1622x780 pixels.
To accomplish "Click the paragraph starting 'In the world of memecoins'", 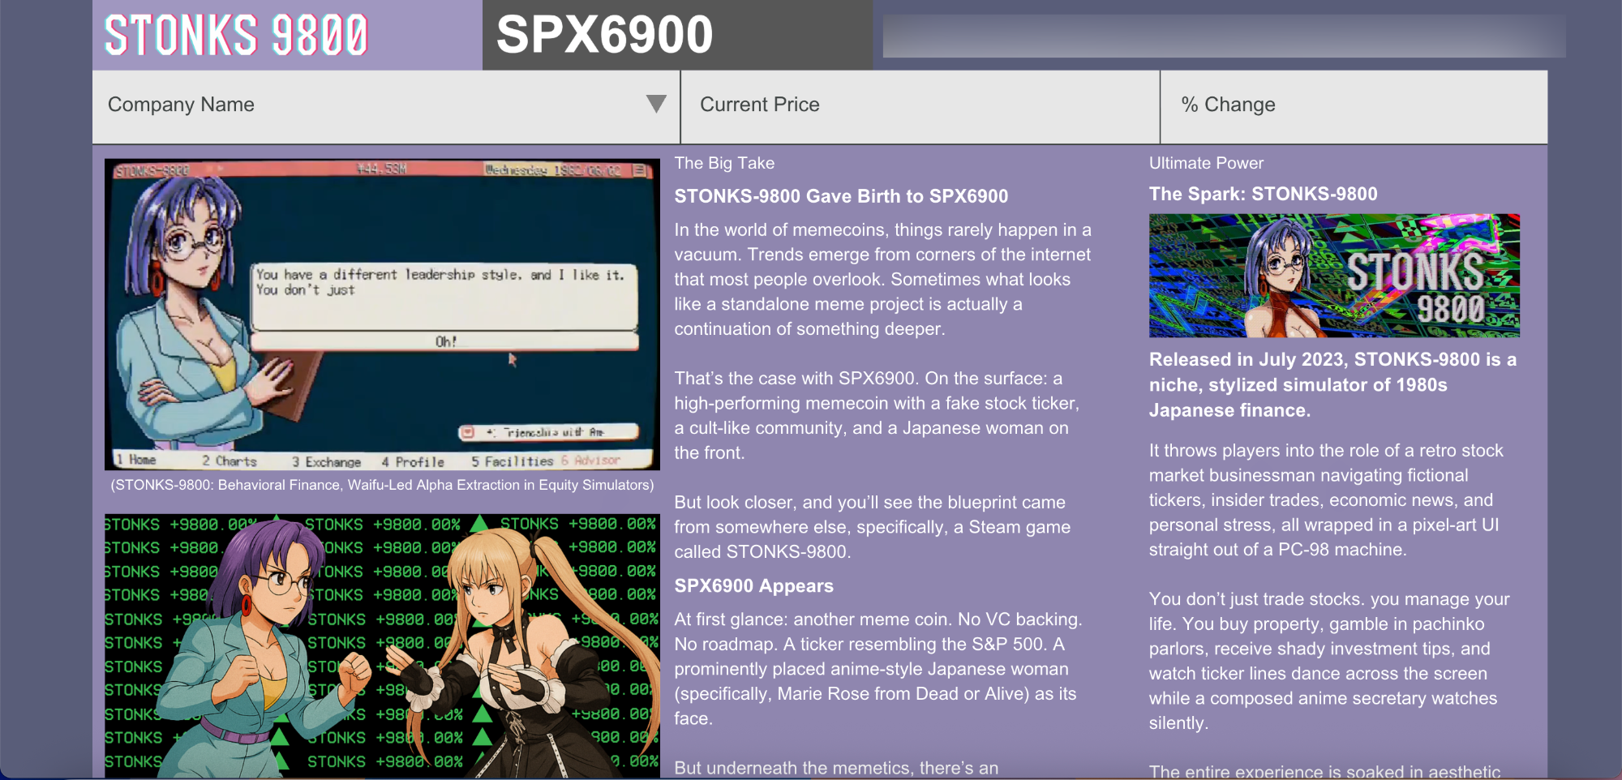I will [x=882, y=280].
